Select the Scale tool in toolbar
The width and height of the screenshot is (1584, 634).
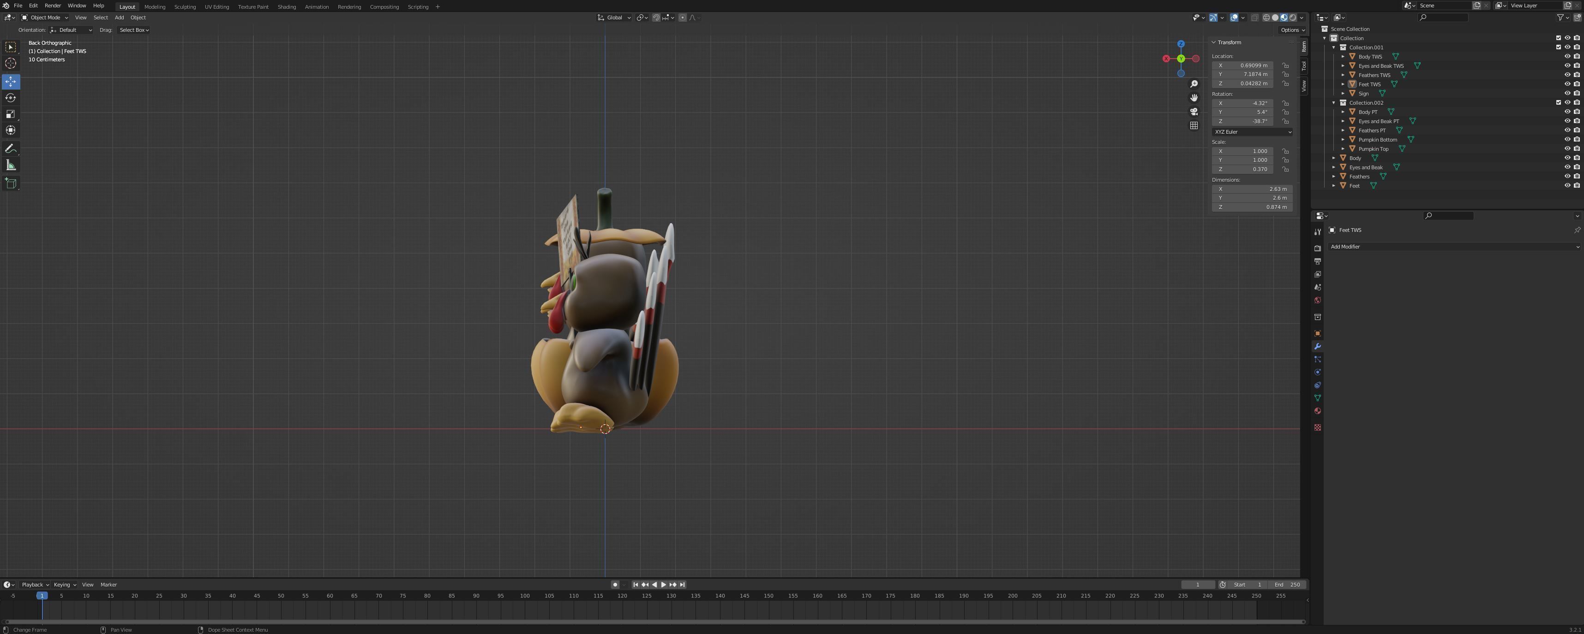11,114
